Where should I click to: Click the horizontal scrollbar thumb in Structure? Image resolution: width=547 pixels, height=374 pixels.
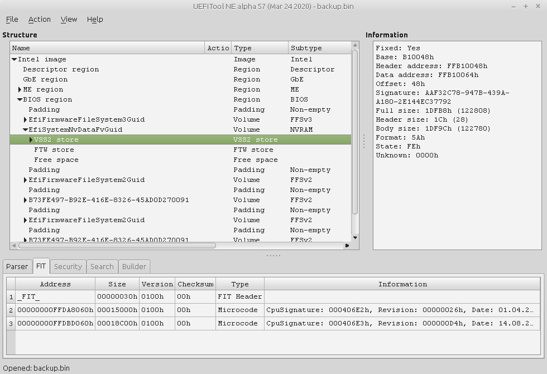pos(117,246)
